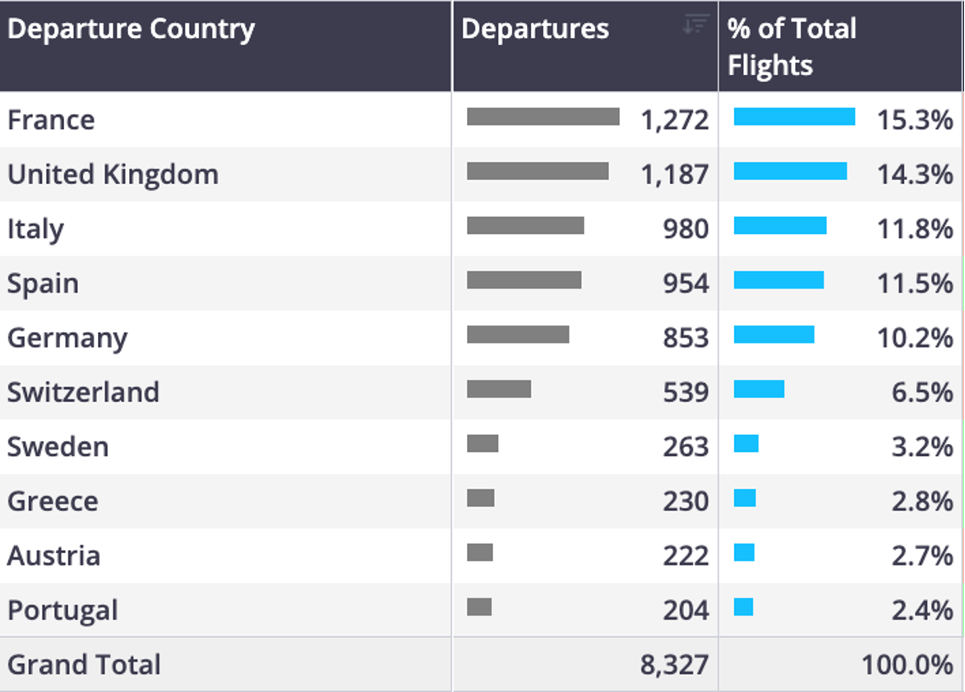The width and height of the screenshot is (965, 692).
Task: Select Germany in the country column
Action: click(67, 339)
